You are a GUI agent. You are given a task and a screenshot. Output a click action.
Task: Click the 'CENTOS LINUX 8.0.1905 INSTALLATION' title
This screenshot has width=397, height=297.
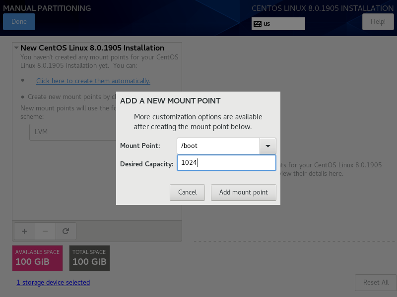tap(323, 8)
